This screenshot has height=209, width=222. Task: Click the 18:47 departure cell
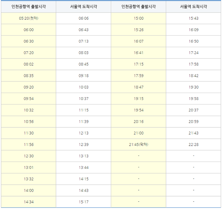139,87
